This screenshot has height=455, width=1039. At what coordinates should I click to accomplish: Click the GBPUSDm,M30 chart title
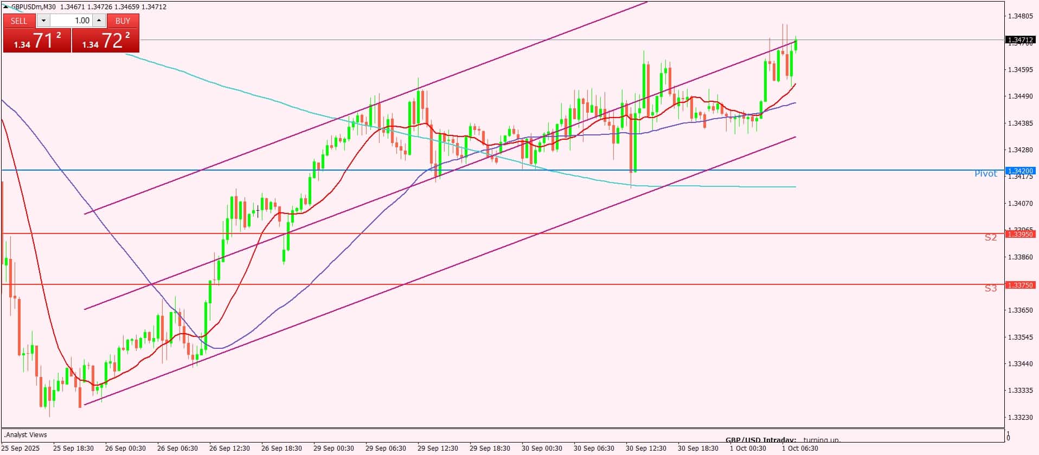[x=34, y=7]
